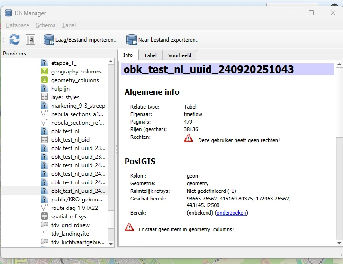343x264 pixels.
Task: Select the obk_test_nl_oid table
Action: [x=70, y=140]
